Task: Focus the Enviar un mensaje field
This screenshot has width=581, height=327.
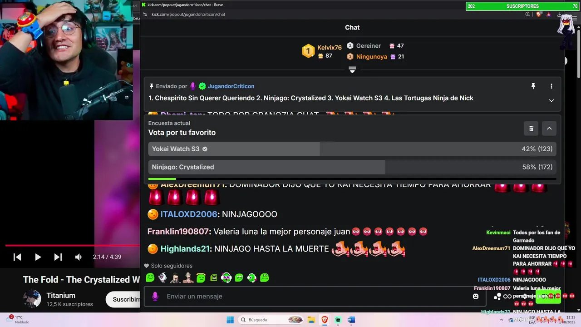Action: tap(314, 296)
